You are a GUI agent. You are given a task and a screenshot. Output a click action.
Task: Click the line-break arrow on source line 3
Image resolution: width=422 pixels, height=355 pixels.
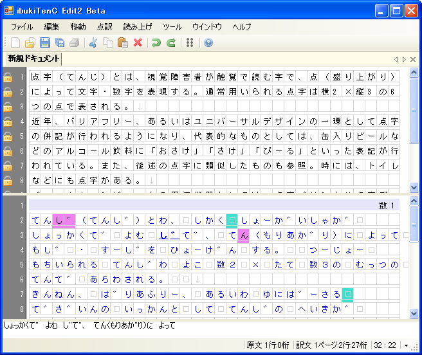[140, 107]
